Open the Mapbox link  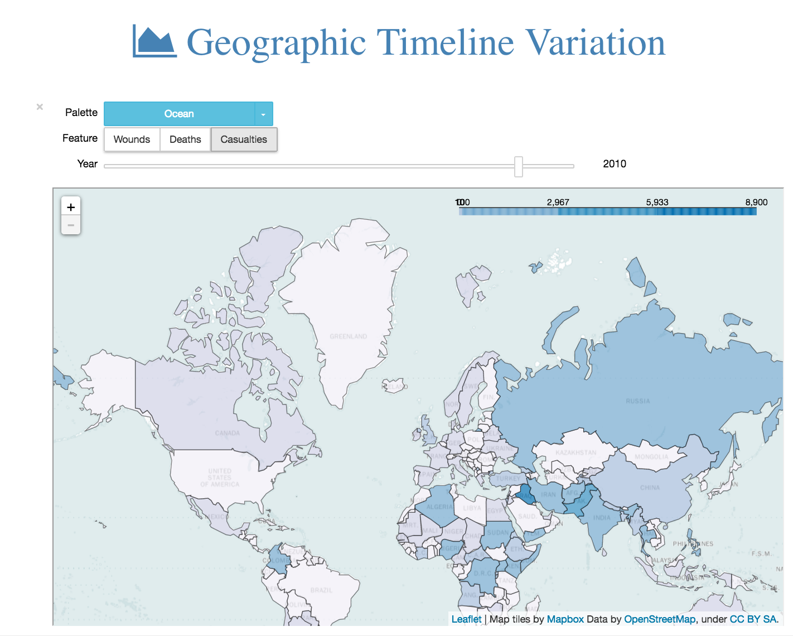pyautogui.click(x=565, y=619)
